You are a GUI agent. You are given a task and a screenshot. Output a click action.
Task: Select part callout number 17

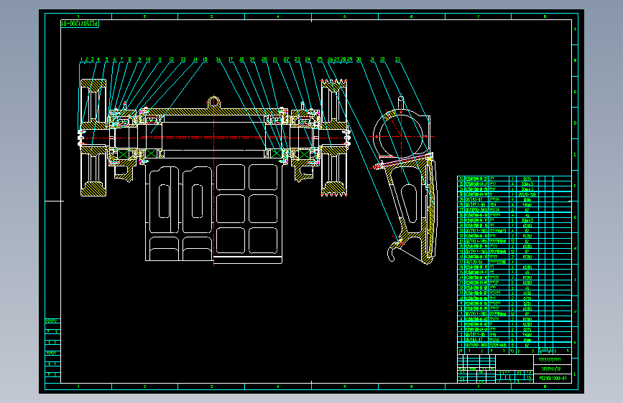click(x=231, y=60)
